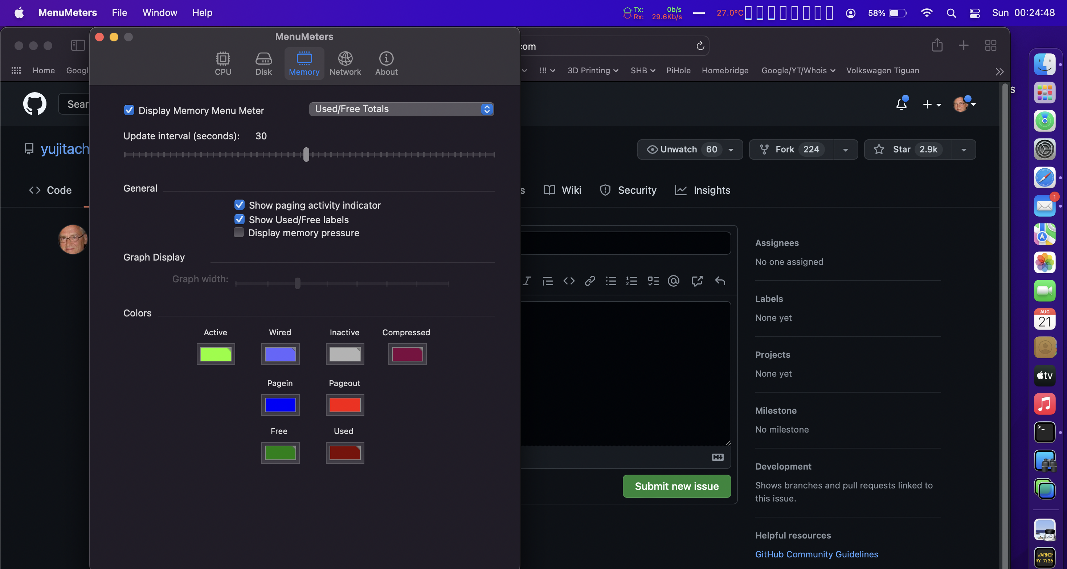
Task: Switch to the Network pane
Action: pyautogui.click(x=346, y=63)
